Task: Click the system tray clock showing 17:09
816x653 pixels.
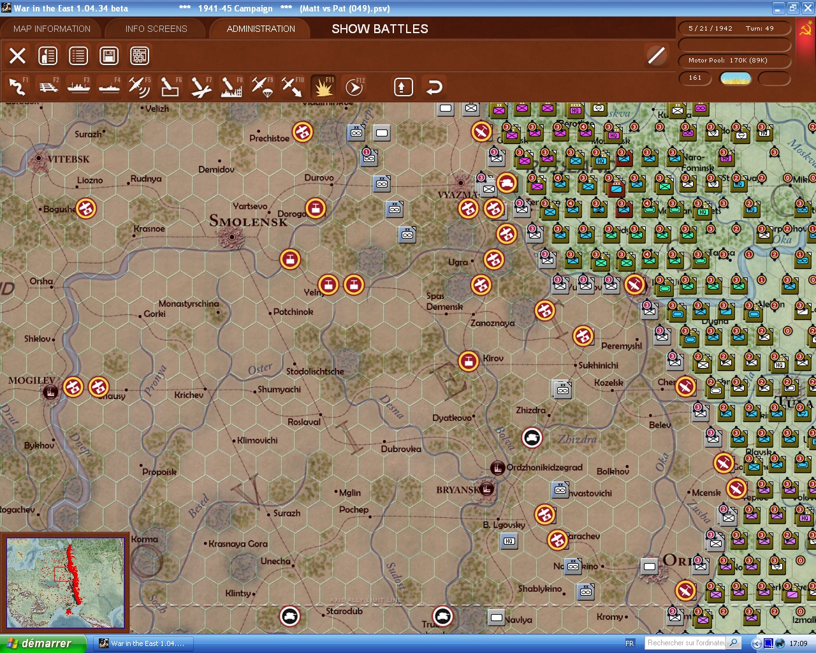Action: (x=798, y=643)
